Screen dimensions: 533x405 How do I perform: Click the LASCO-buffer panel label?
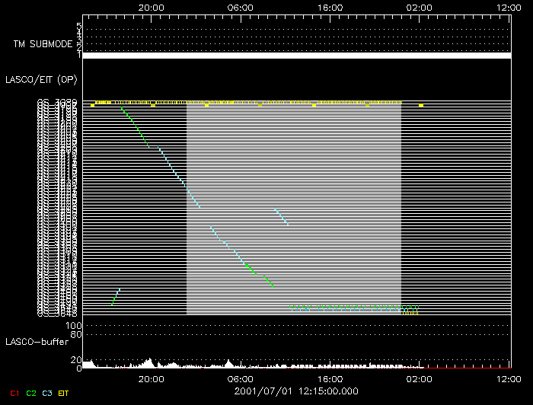point(37,342)
